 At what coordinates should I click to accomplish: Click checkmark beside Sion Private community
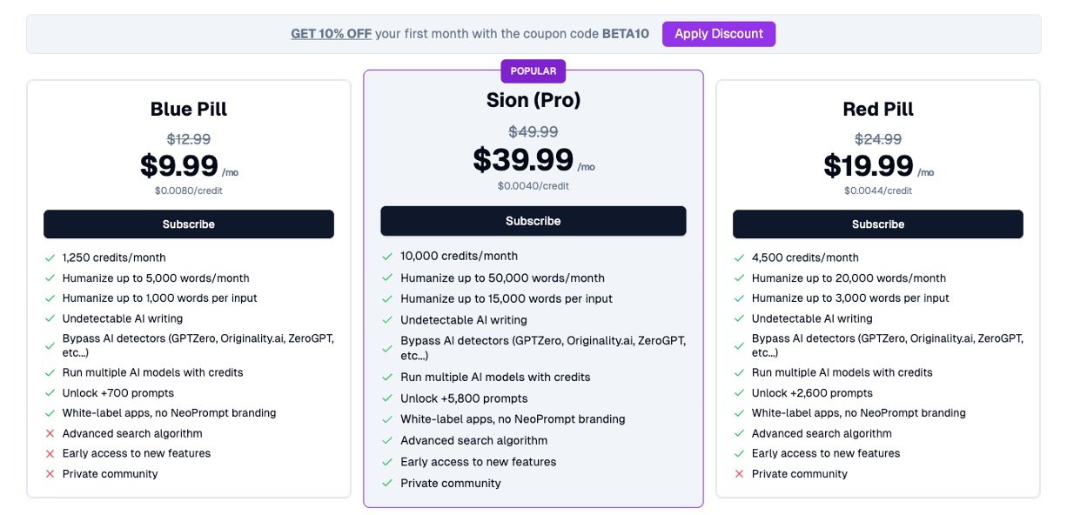click(387, 483)
